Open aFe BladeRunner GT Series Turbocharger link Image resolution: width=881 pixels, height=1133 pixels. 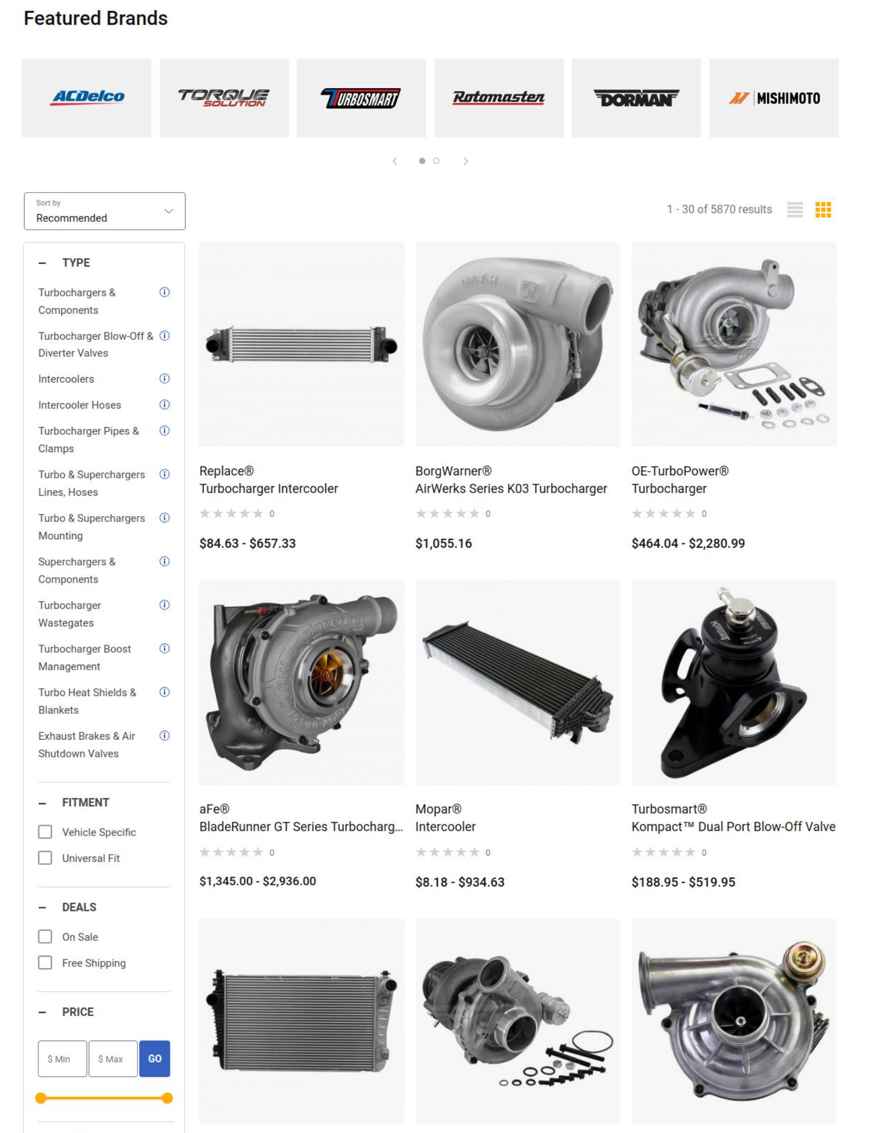pos(301,827)
